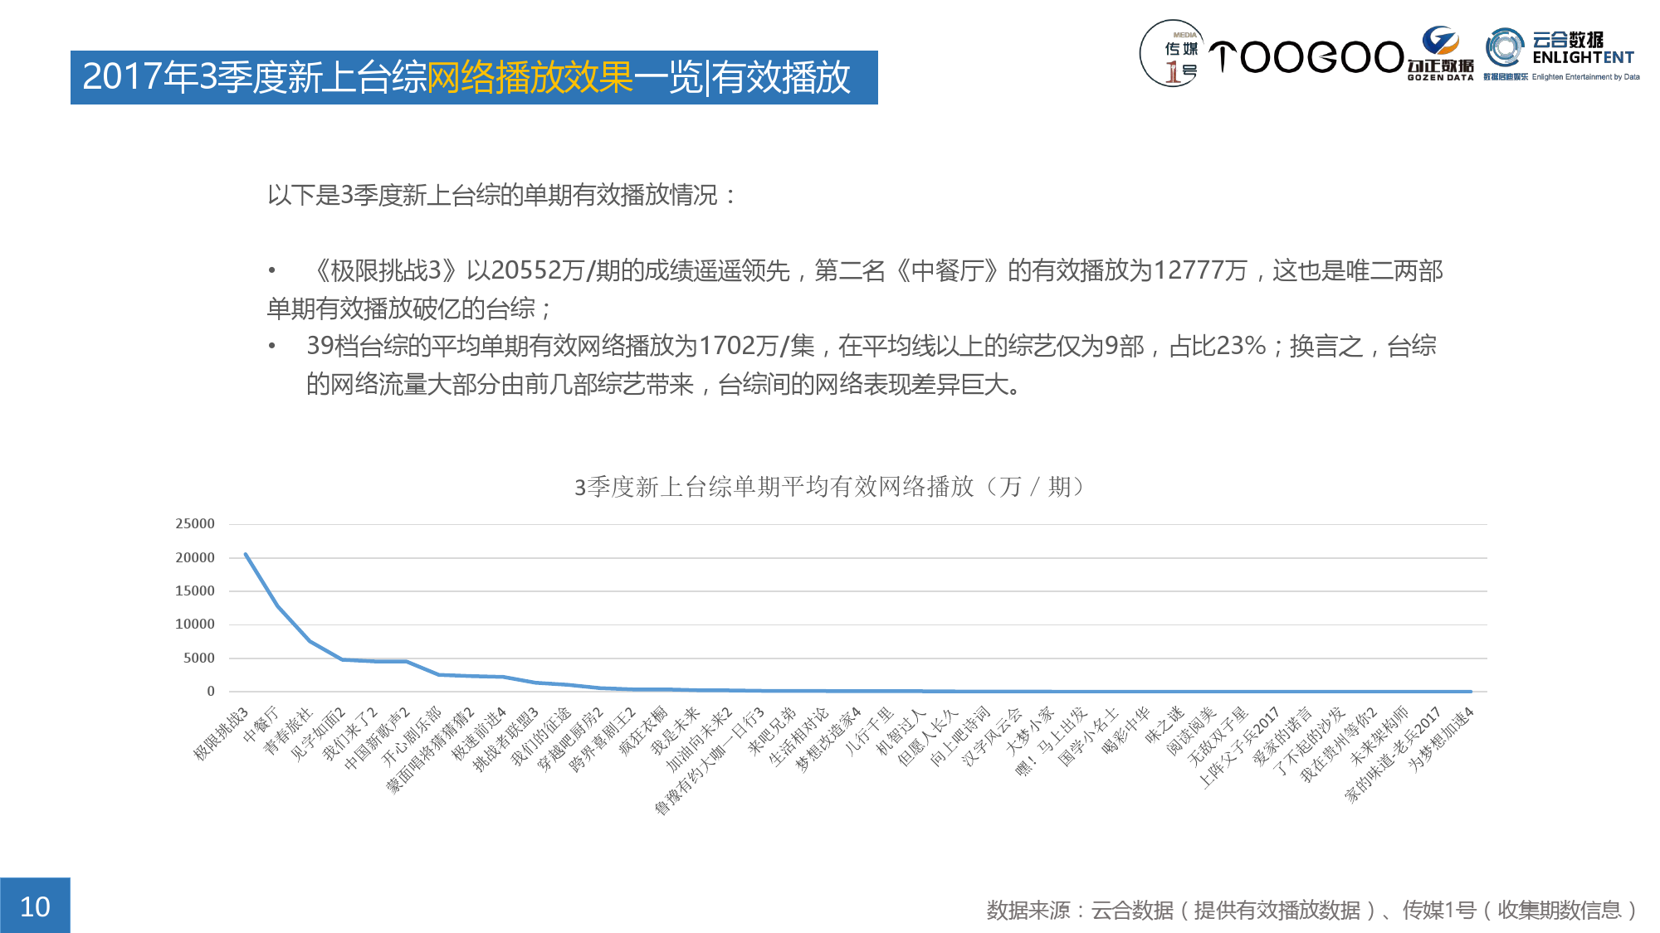Viewport: 1660px width, 933px height.
Task: Click the 0 y-axis label
Action: pyautogui.click(x=211, y=692)
